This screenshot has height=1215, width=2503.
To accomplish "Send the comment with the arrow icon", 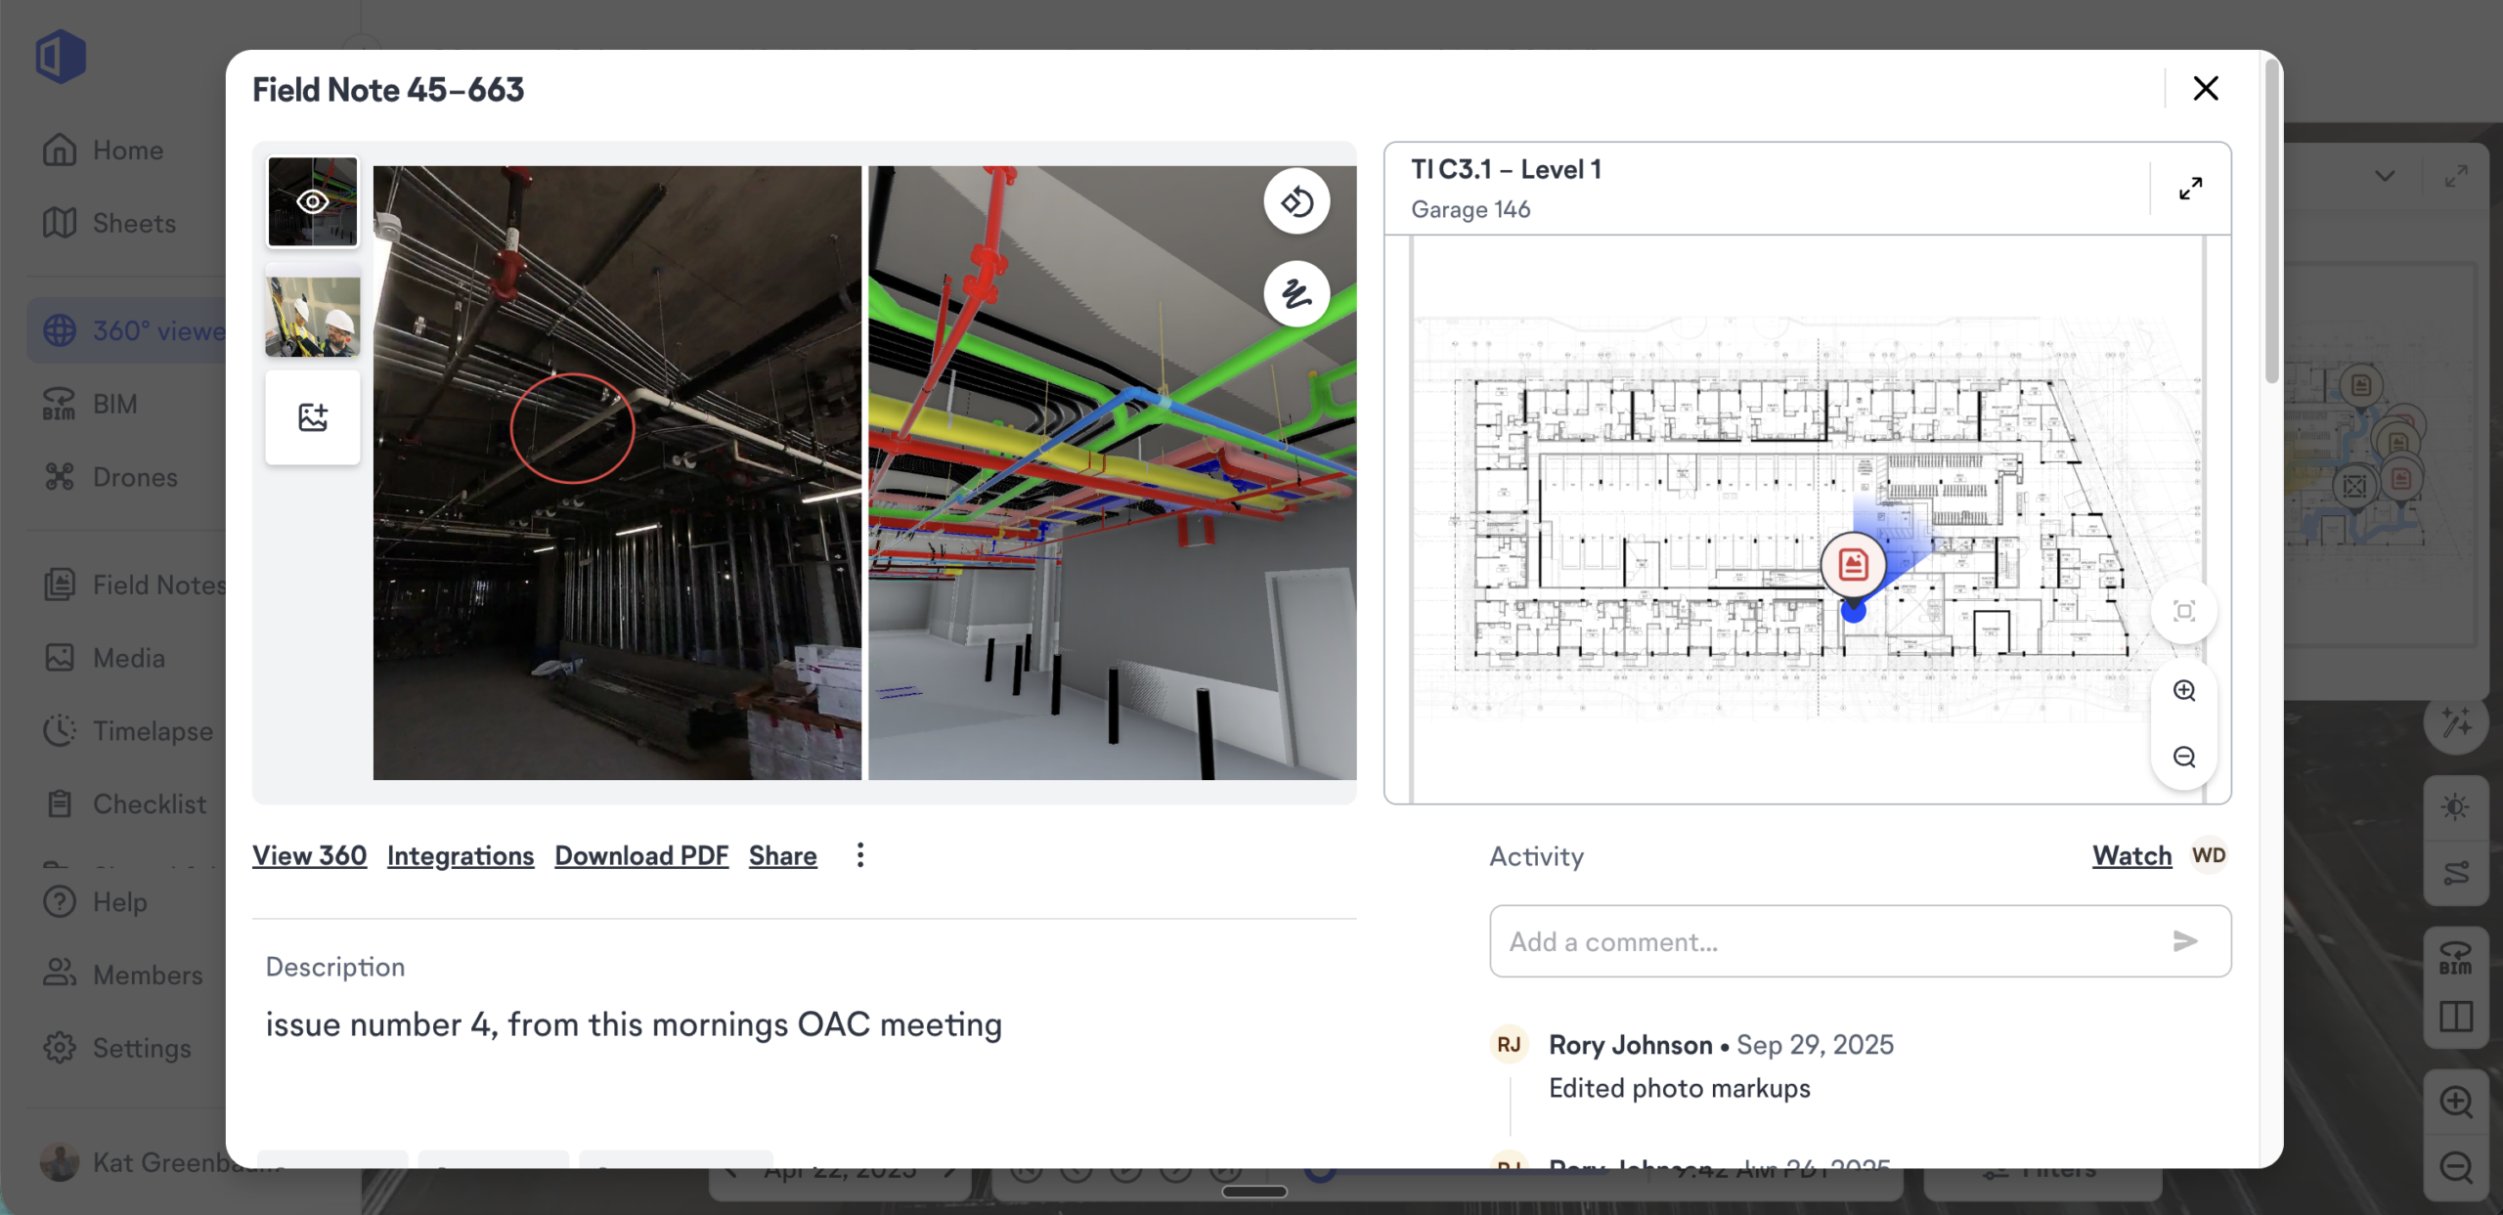I will point(2185,941).
